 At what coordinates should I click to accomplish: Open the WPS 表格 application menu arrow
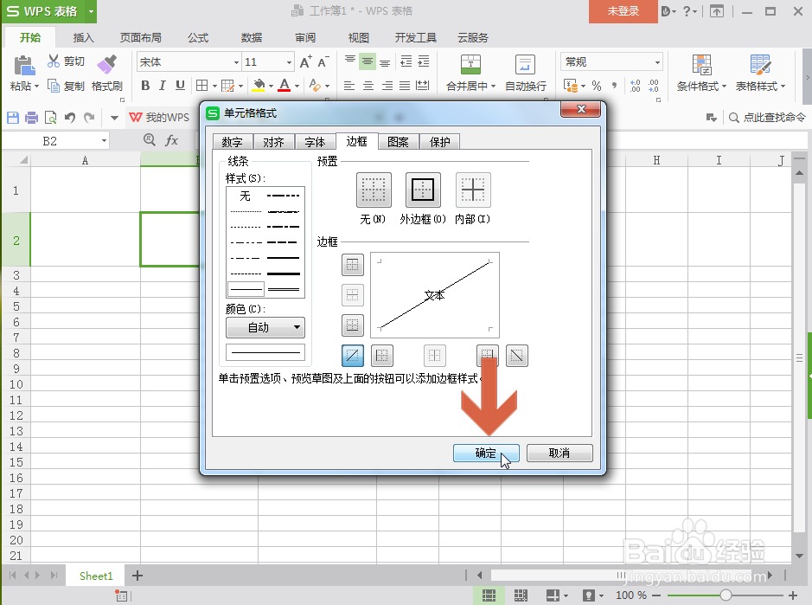[x=91, y=11]
